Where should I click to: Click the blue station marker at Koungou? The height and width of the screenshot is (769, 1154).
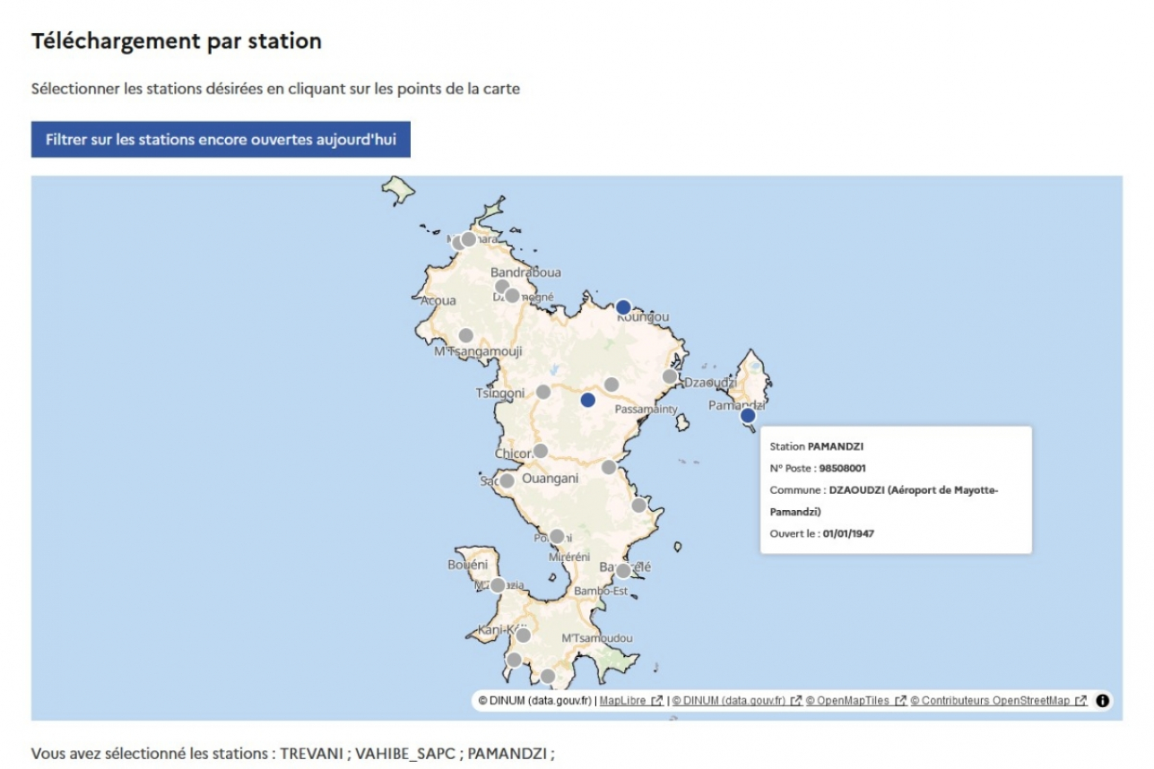(x=623, y=307)
